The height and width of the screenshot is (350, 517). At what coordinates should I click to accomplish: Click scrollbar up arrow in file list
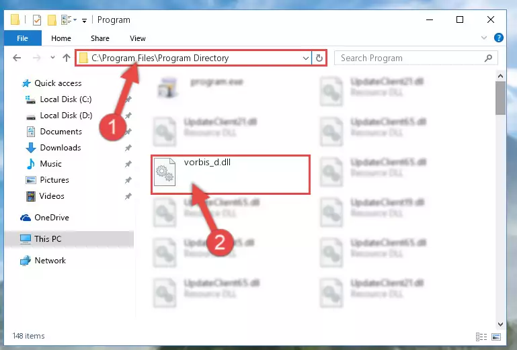pos(500,76)
